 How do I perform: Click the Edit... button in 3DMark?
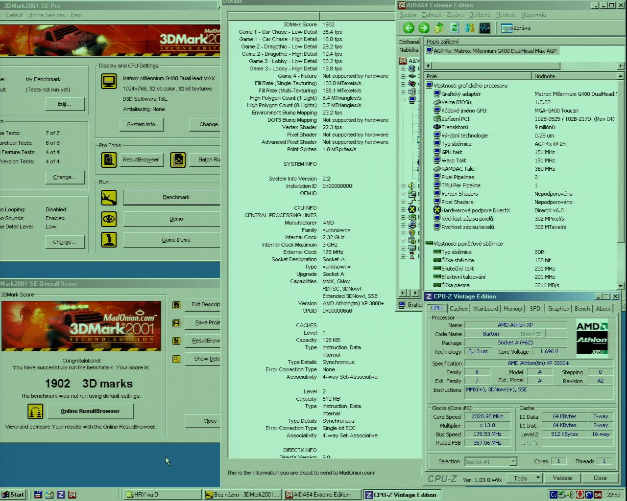pyautogui.click(x=64, y=104)
